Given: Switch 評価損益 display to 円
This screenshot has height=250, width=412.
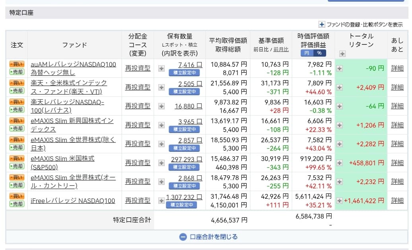Looking at the screenshot, I should [307, 53].
